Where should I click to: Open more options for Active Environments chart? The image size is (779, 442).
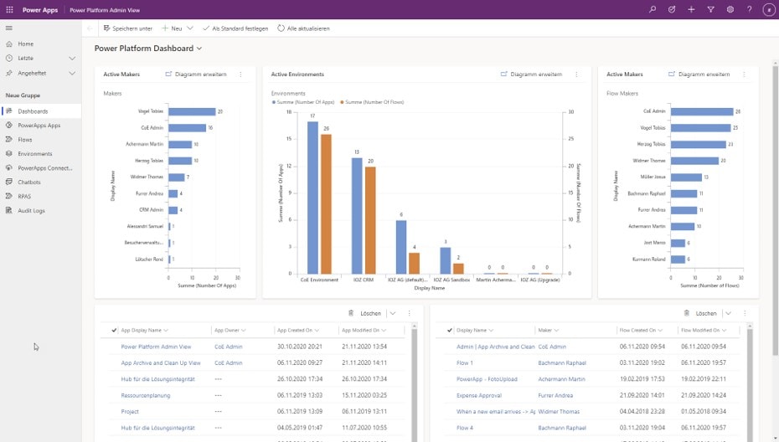click(x=576, y=74)
